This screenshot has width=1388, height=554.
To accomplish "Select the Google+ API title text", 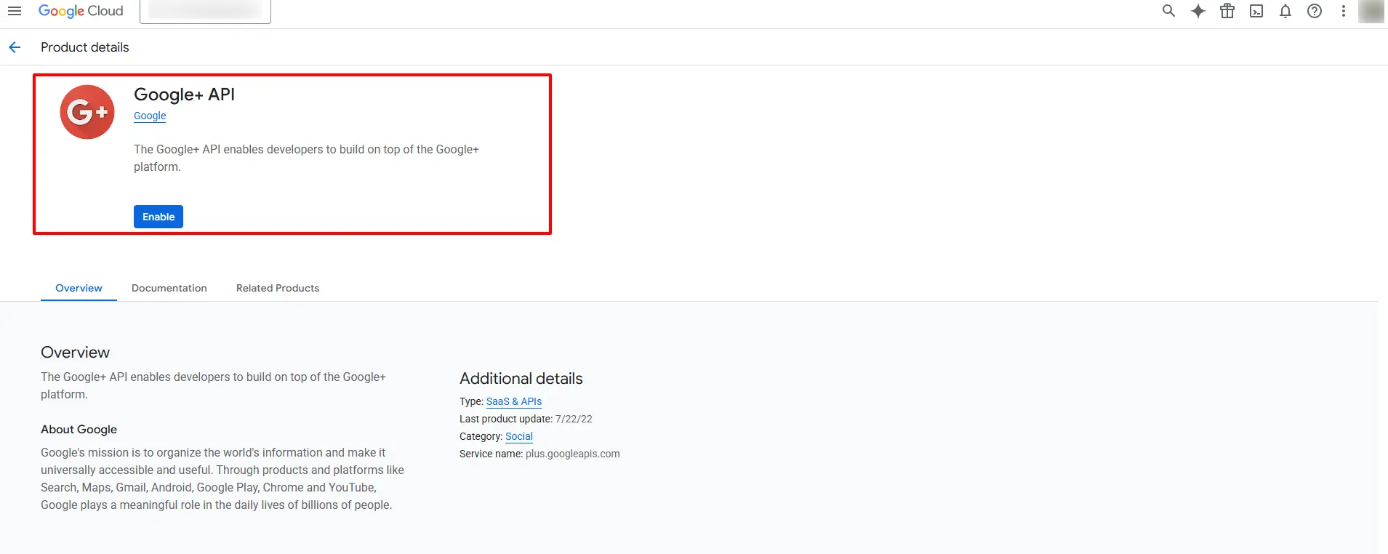I will pyautogui.click(x=184, y=95).
